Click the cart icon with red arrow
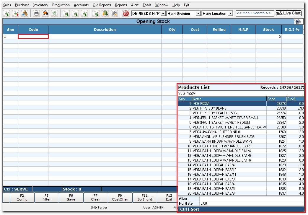Screen dimensions: 308x215 click(x=16, y=13)
